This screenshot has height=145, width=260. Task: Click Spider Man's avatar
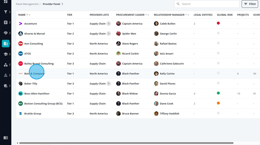pyautogui.click(x=118, y=34)
